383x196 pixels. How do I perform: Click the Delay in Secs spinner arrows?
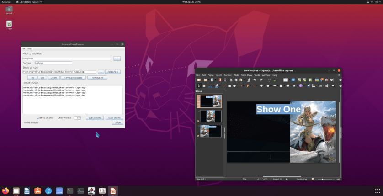click(80, 117)
